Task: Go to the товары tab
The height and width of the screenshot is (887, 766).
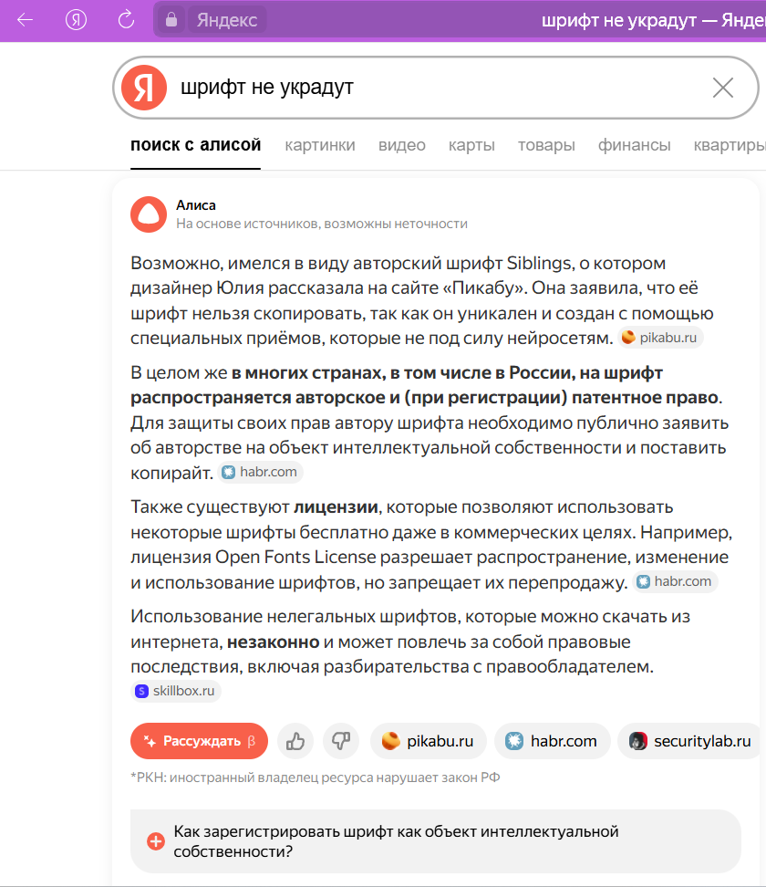Action: coord(546,145)
